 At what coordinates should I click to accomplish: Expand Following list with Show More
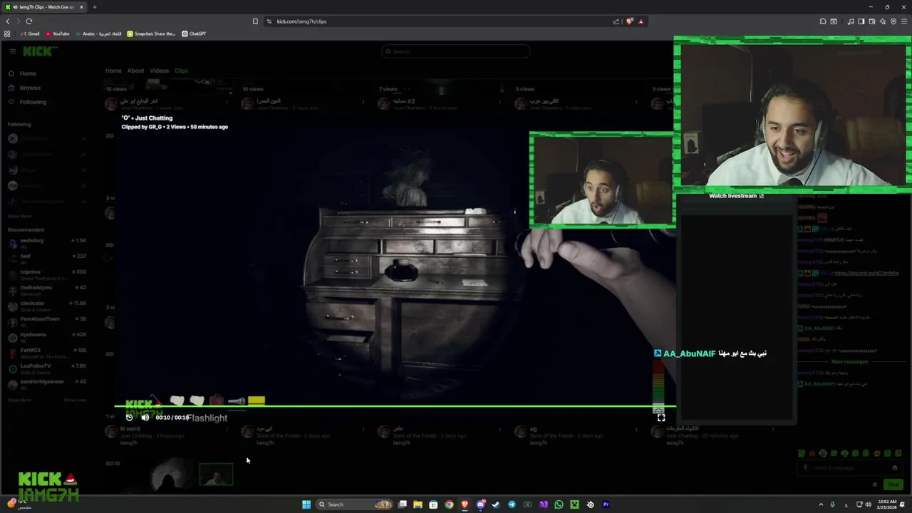click(19, 216)
